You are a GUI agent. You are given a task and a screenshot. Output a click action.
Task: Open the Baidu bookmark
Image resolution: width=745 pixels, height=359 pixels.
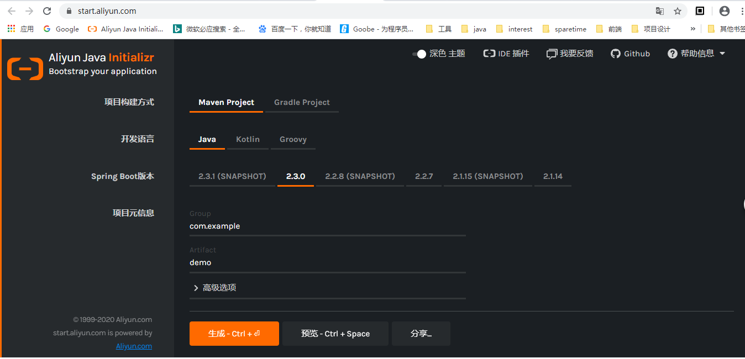click(x=295, y=29)
